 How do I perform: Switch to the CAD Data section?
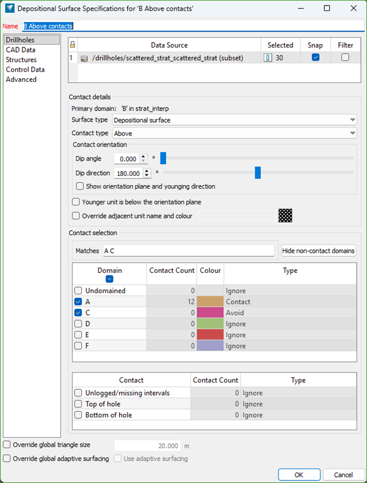tap(21, 50)
